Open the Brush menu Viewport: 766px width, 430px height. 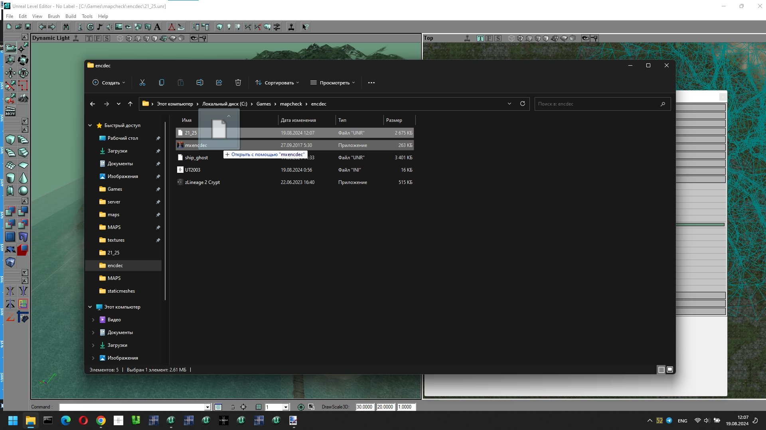tap(54, 16)
